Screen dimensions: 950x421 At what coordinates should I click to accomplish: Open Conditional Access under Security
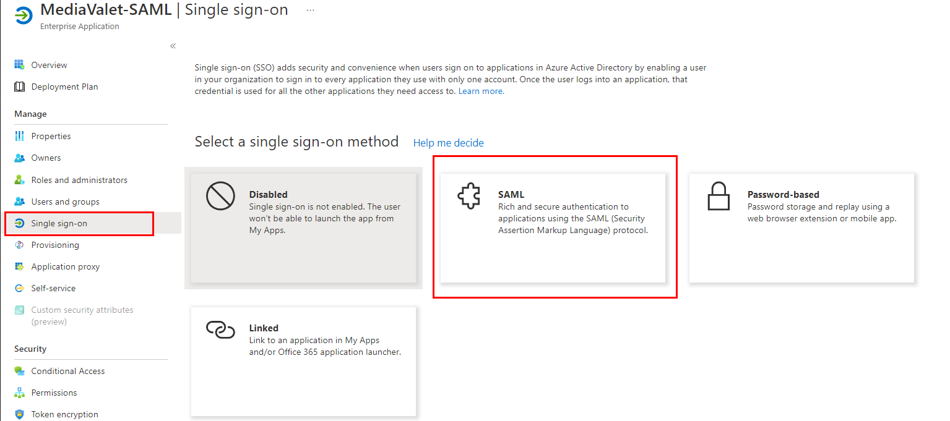click(x=67, y=370)
